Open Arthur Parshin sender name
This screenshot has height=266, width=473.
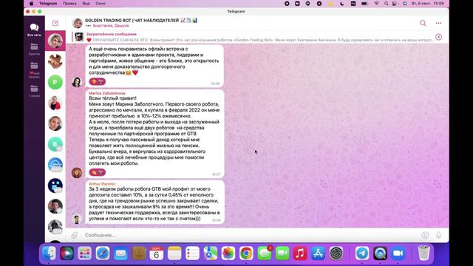(x=102, y=184)
